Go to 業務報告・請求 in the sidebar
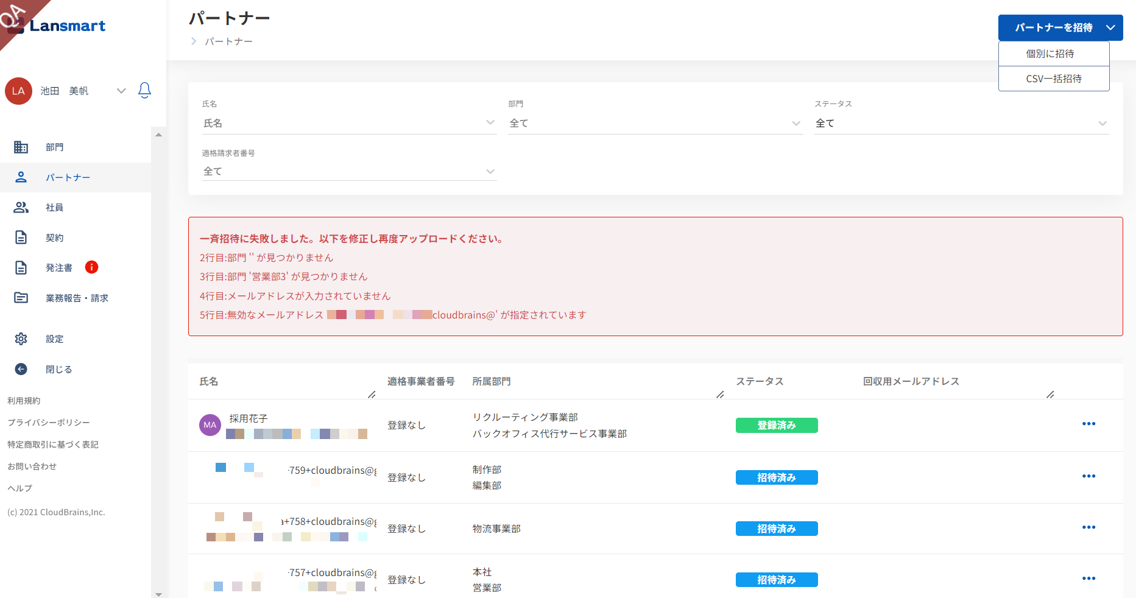Image resolution: width=1136 pixels, height=598 pixels. [76, 298]
